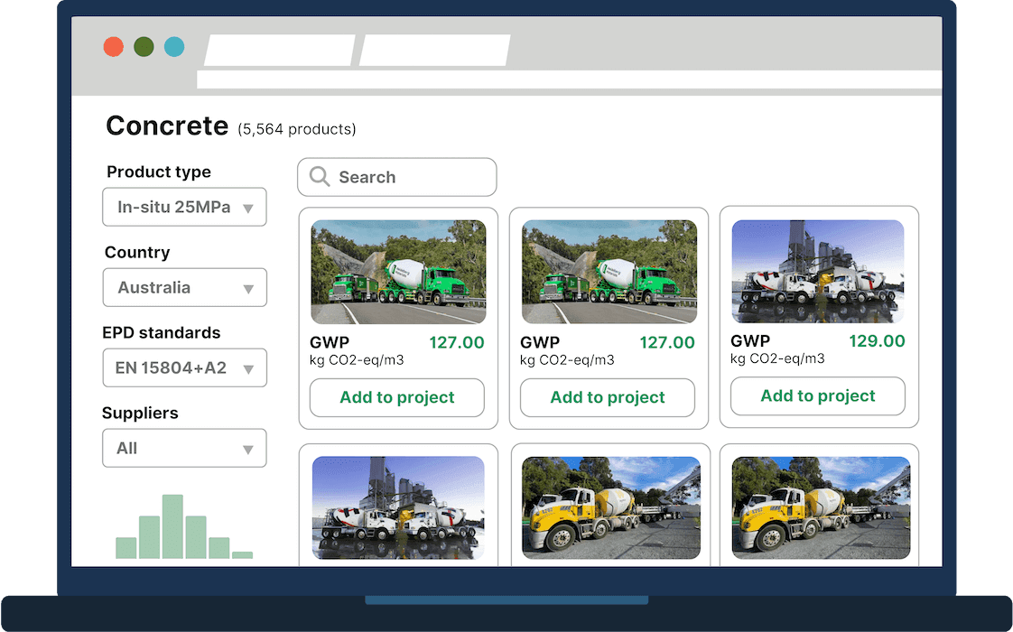1013x632 pixels.
Task: Click the search magnifier icon
Action: pos(320,177)
